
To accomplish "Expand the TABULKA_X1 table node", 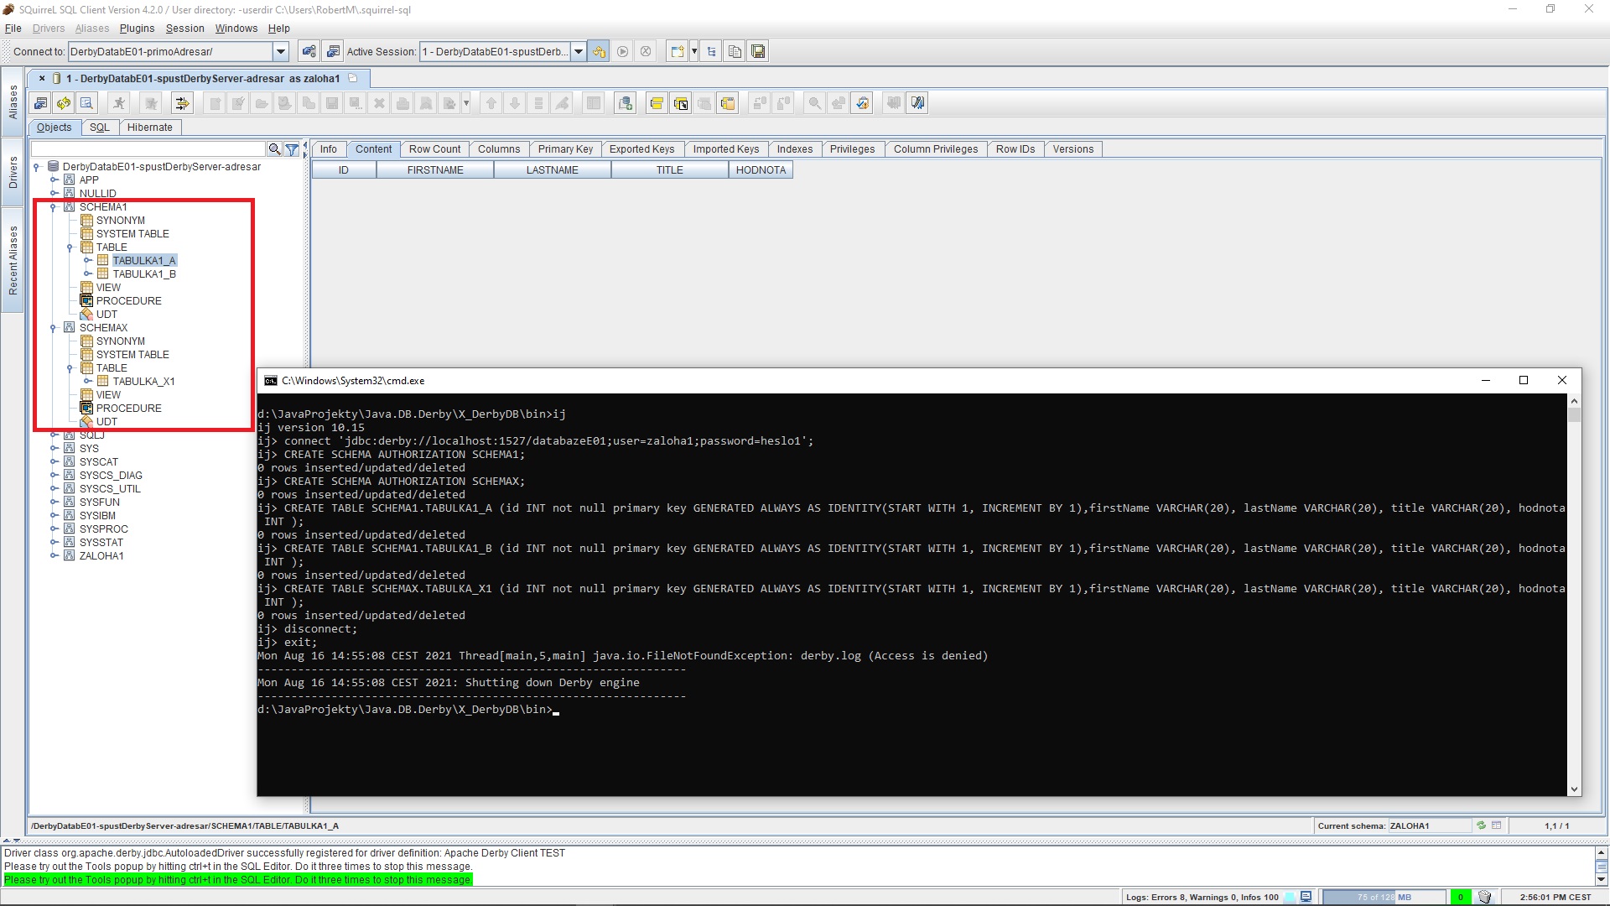I will pos(86,382).
